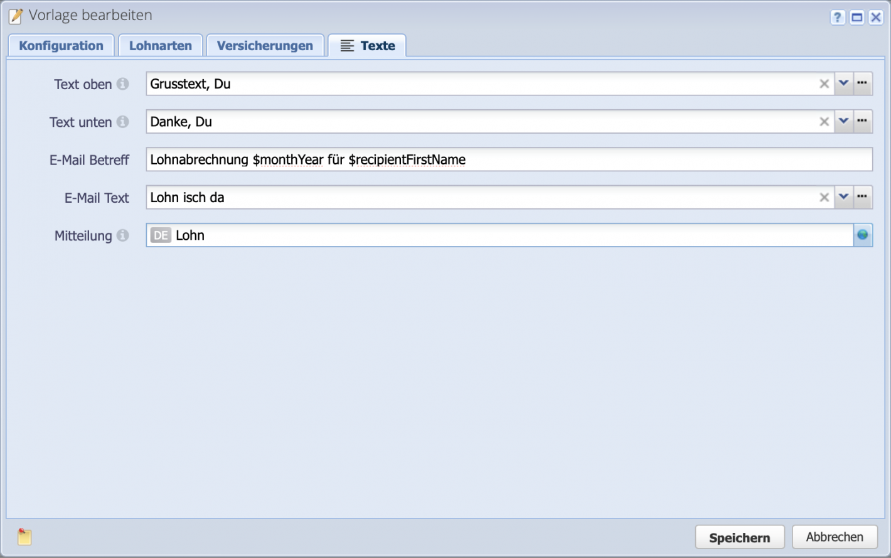Clear the Text oben field with its X
The height and width of the screenshot is (558, 891).
point(824,83)
